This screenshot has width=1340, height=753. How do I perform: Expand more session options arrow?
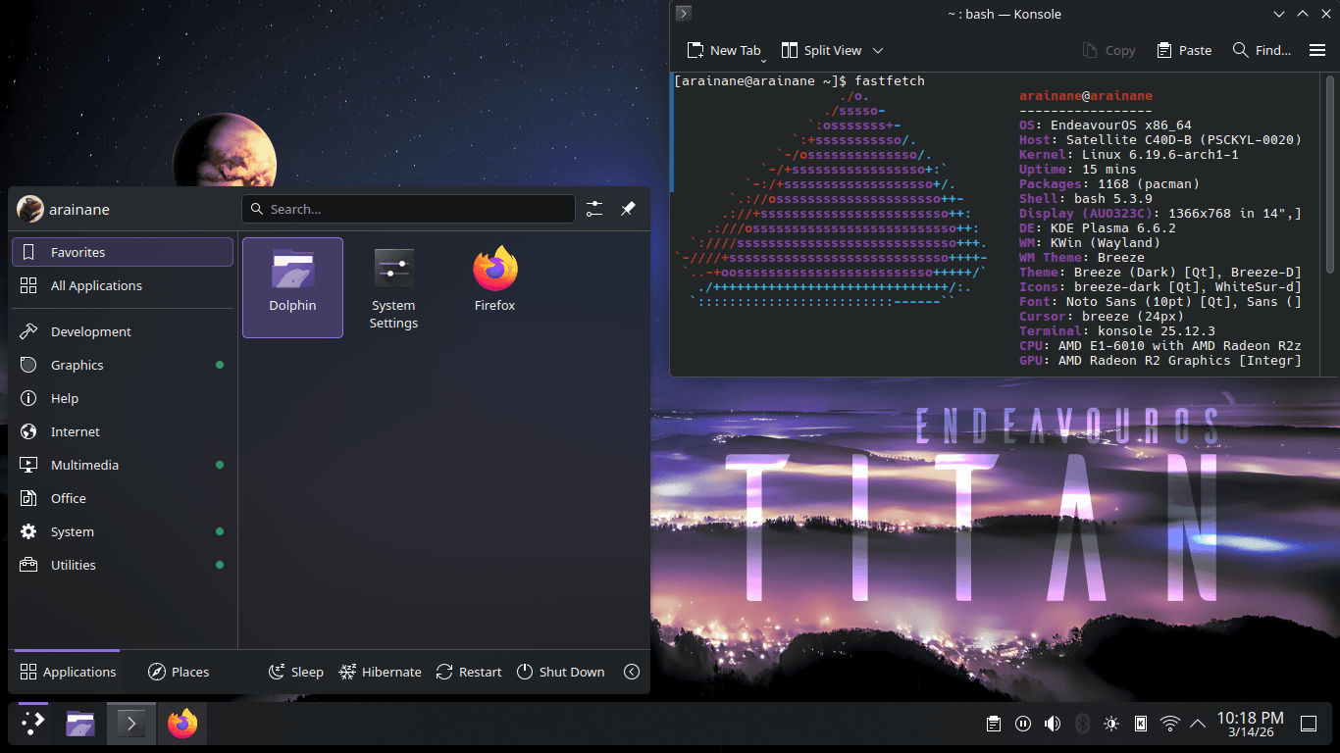(632, 672)
